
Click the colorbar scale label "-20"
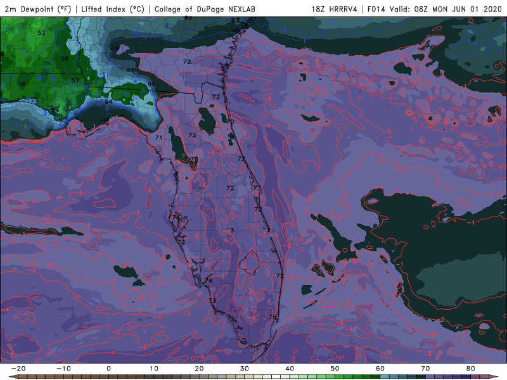click(18, 369)
